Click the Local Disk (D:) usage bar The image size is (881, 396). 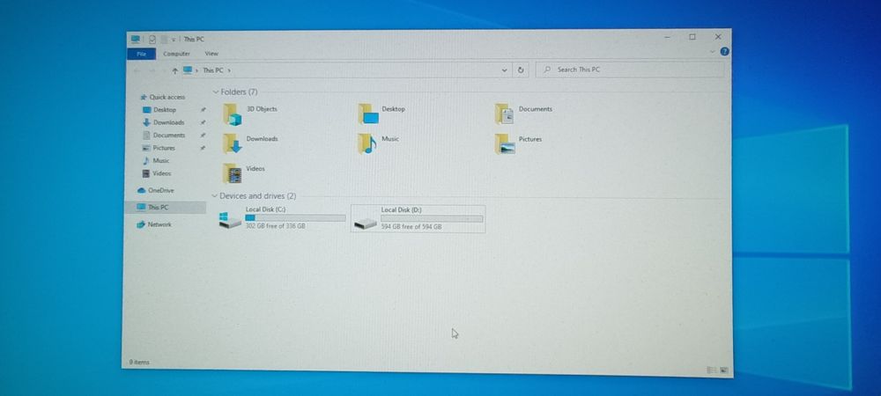click(432, 219)
